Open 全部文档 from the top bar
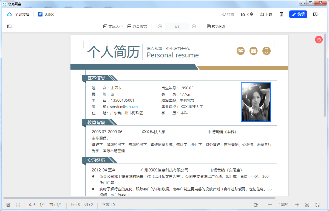 click(x=19, y=14)
